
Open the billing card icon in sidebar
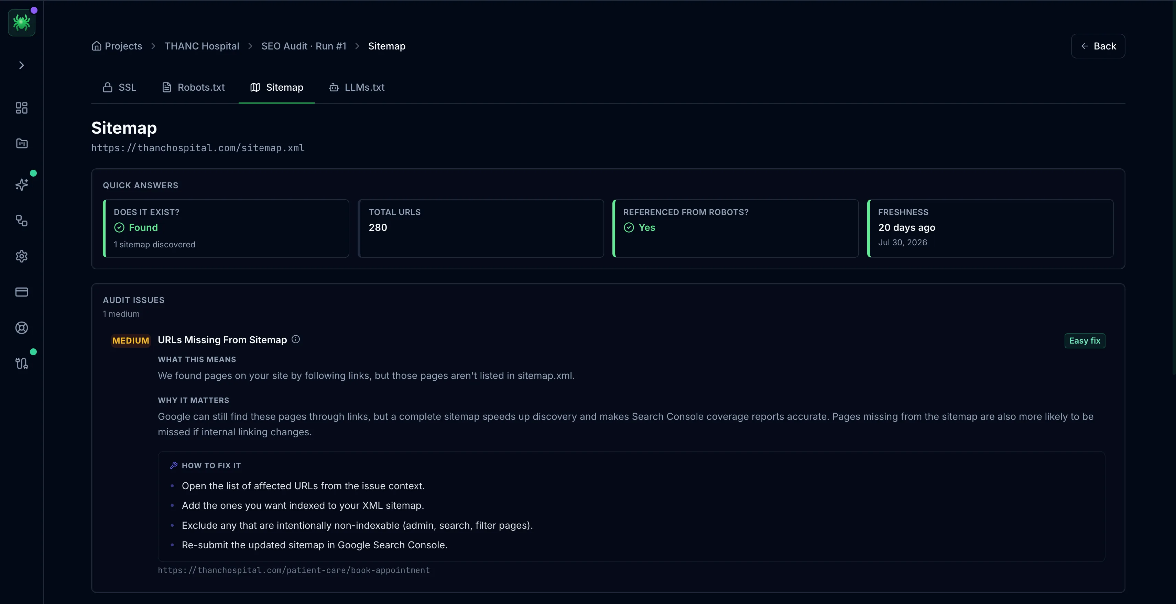pos(21,292)
